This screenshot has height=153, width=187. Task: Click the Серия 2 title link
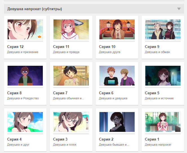coord(106,139)
